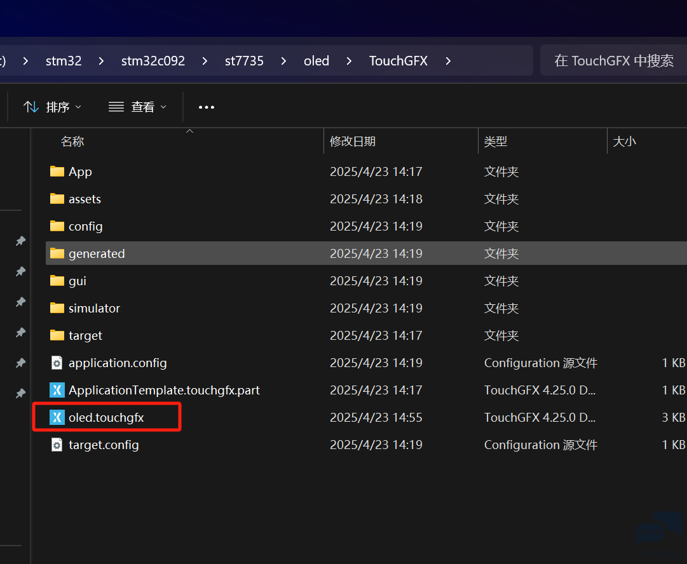The width and height of the screenshot is (687, 564).
Task: Click the App folder icon
Action: click(57, 171)
